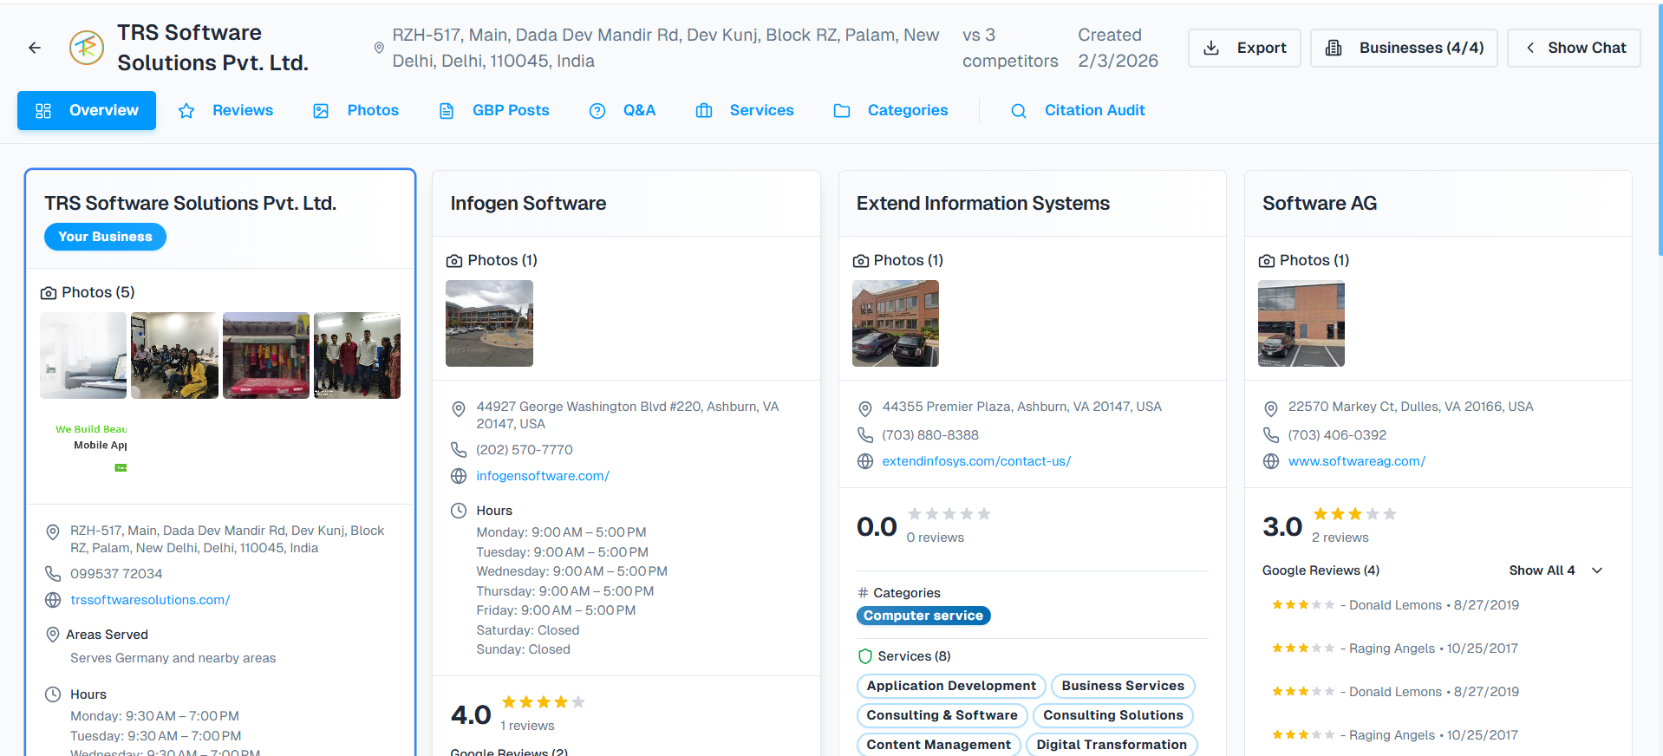Open trssoftwaresolutions.com/ link

click(x=150, y=600)
